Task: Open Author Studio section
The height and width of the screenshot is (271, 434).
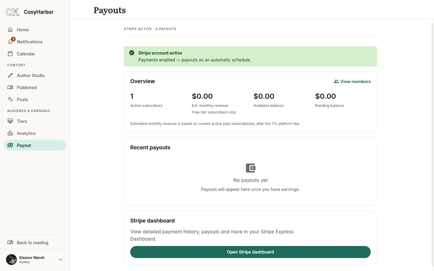Action: 35,75
